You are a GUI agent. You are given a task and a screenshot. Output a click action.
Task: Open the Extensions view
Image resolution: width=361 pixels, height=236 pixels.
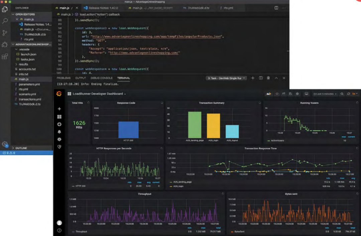click(5, 56)
